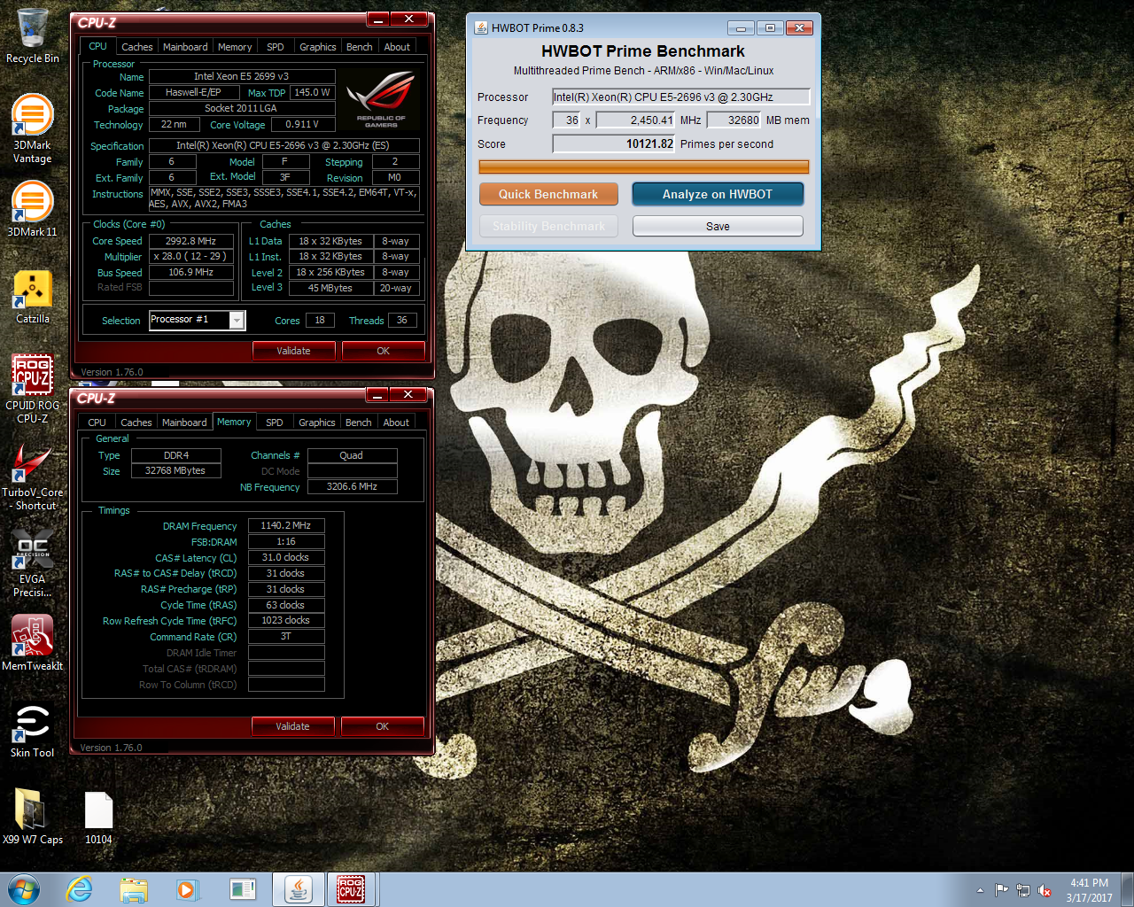Click memory field showing 32680
Screen dimensions: 1134x907
[734, 120]
